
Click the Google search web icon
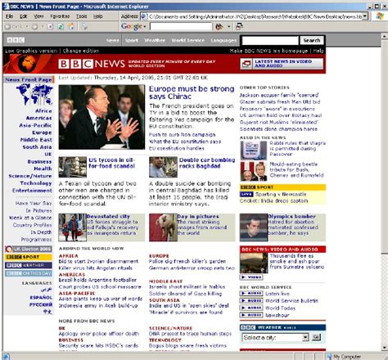[219, 26]
